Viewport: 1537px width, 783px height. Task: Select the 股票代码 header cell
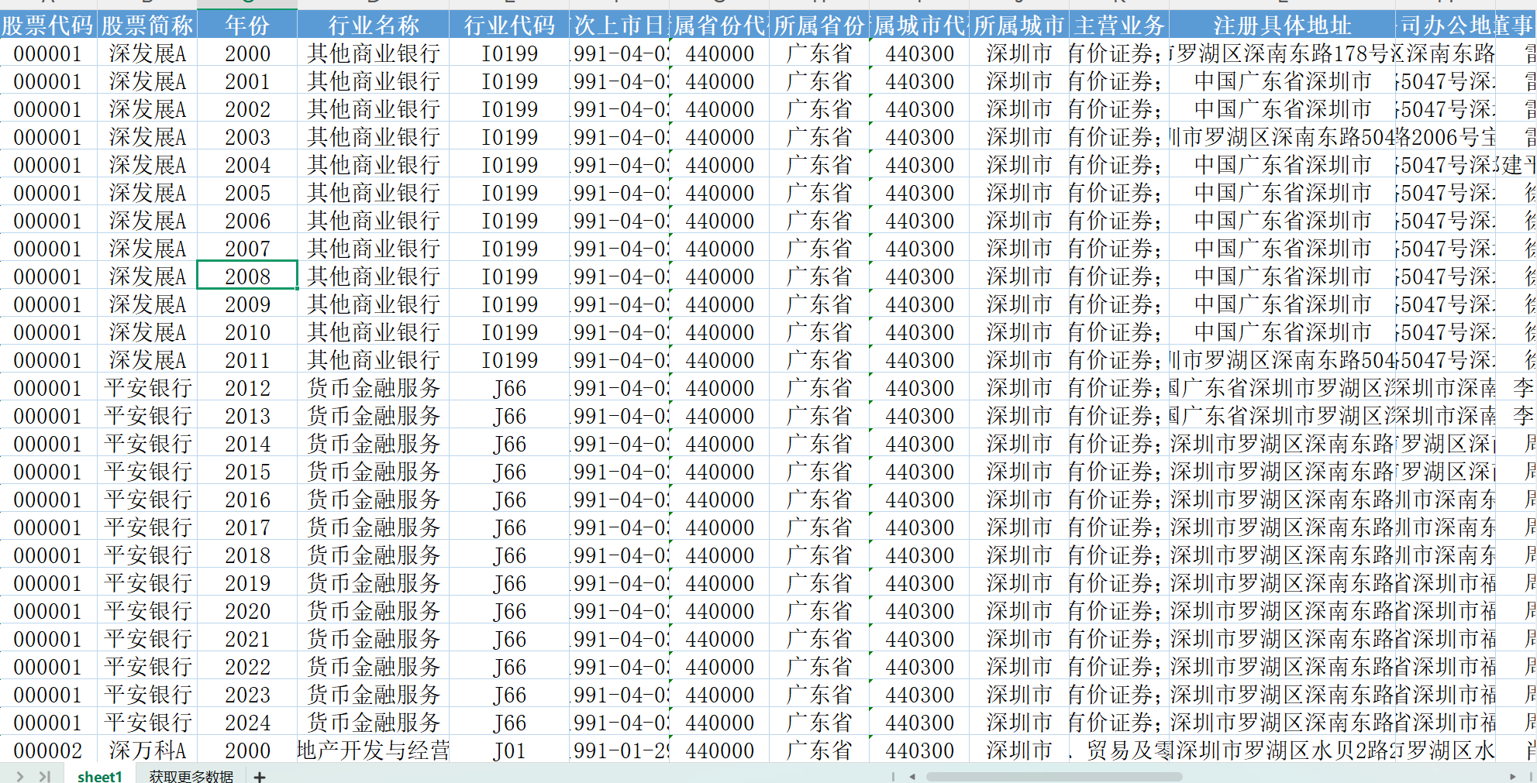[x=49, y=26]
